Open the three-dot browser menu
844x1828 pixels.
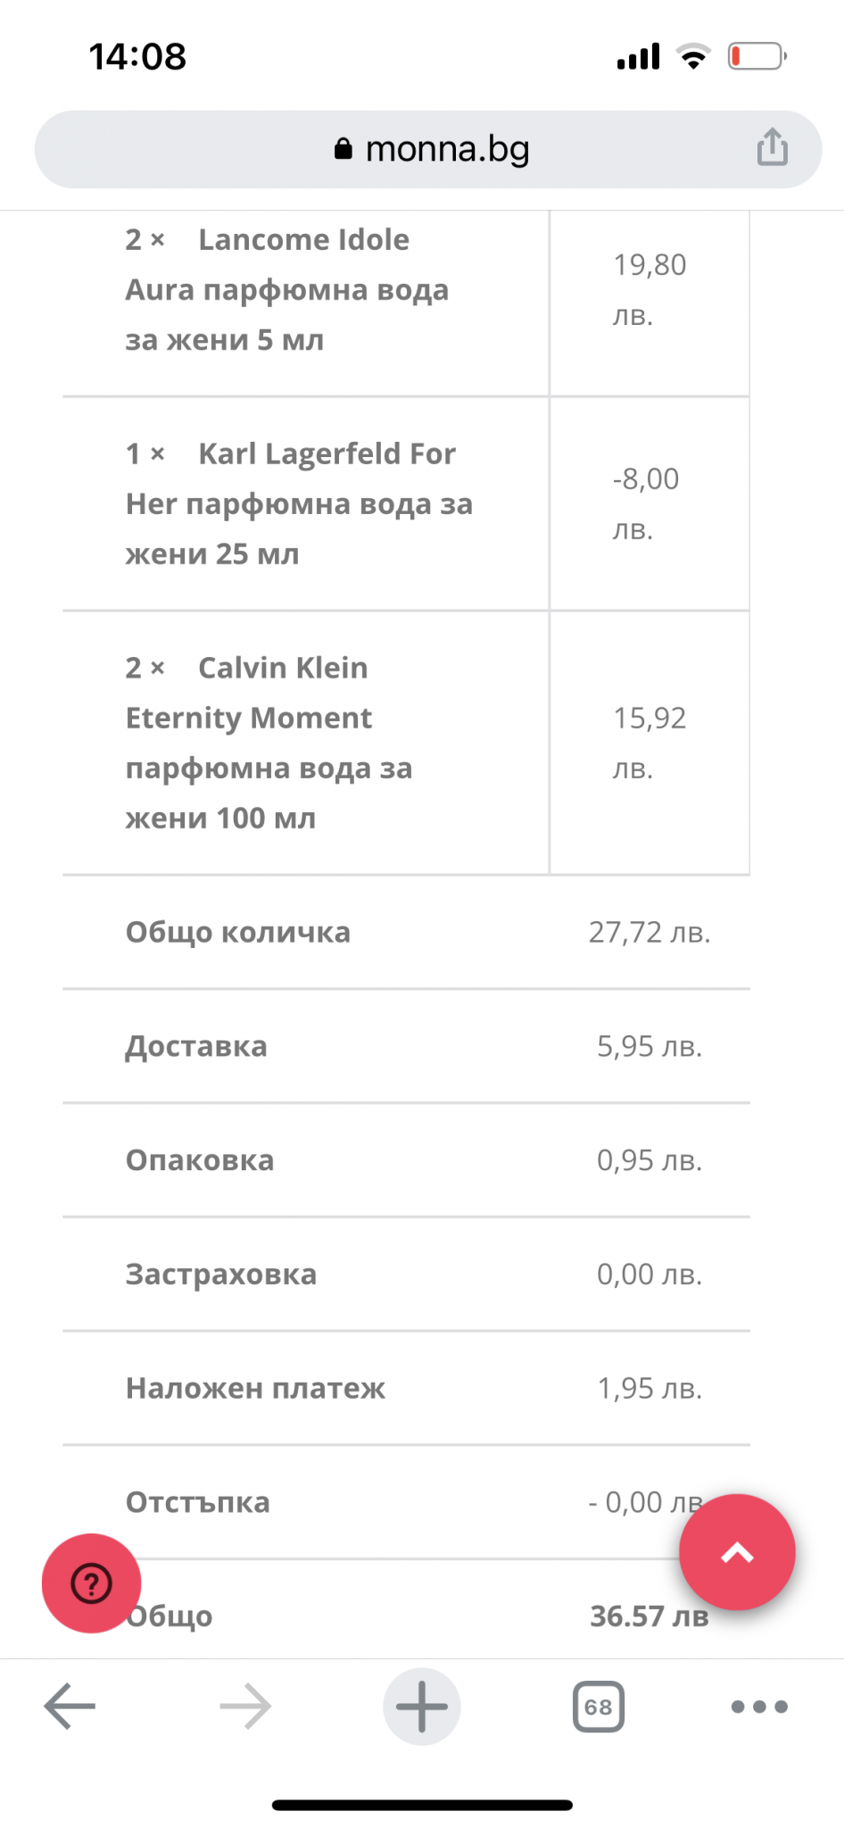click(x=759, y=1706)
